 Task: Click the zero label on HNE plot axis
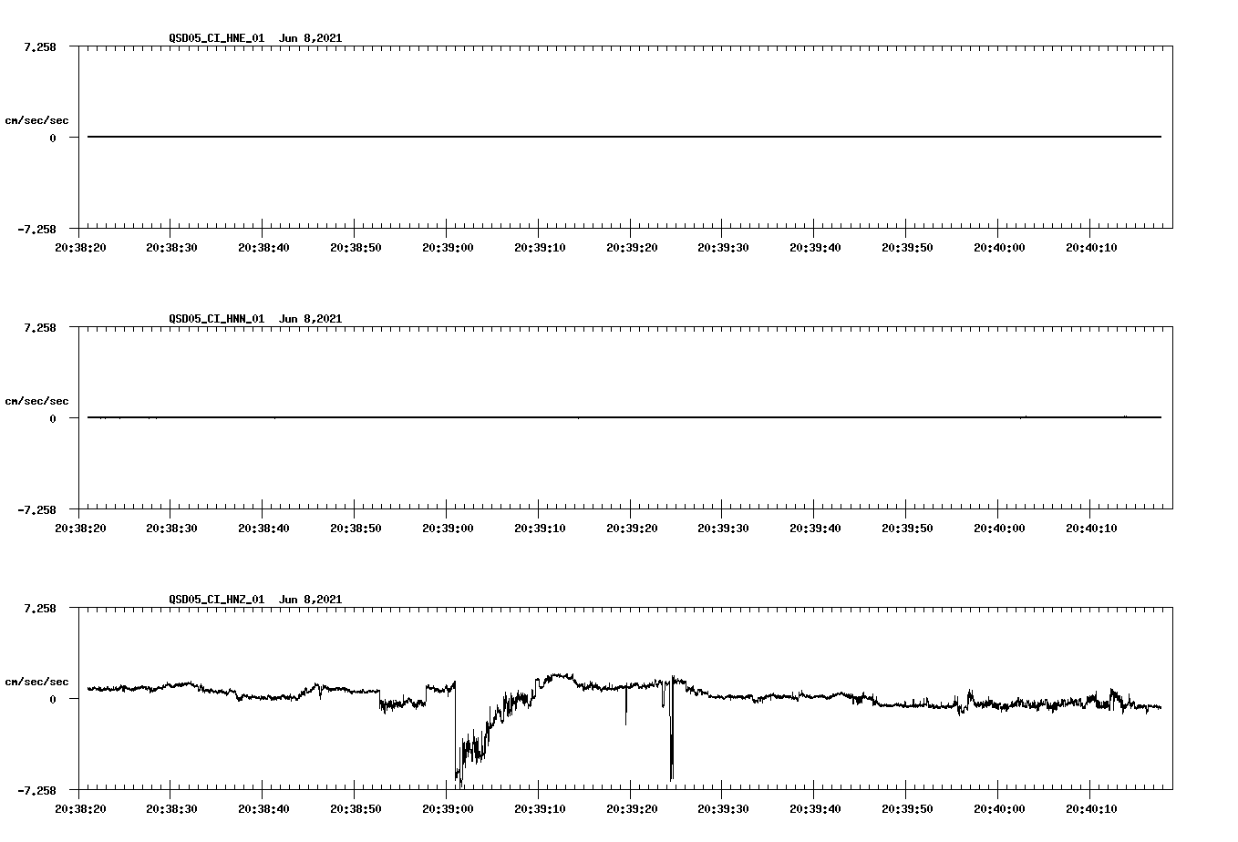pyautogui.click(x=53, y=138)
